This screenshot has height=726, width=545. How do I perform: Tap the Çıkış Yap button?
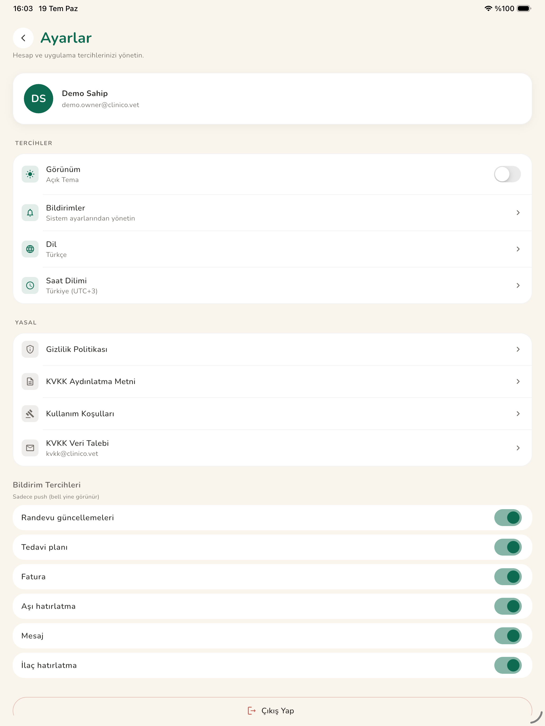(272, 711)
